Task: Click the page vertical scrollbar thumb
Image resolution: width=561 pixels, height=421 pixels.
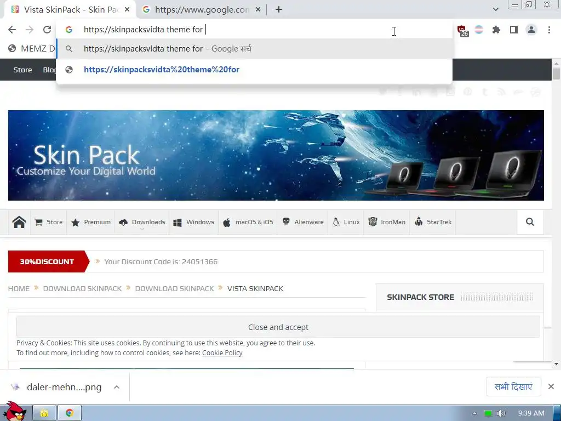Action: pos(556,73)
